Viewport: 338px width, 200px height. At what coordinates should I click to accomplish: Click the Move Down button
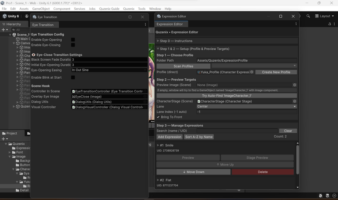point(193,172)
